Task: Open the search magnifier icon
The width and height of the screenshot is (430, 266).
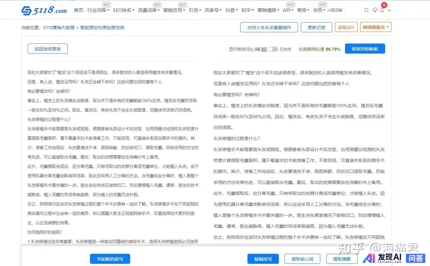Action: [x=366, y=10]
